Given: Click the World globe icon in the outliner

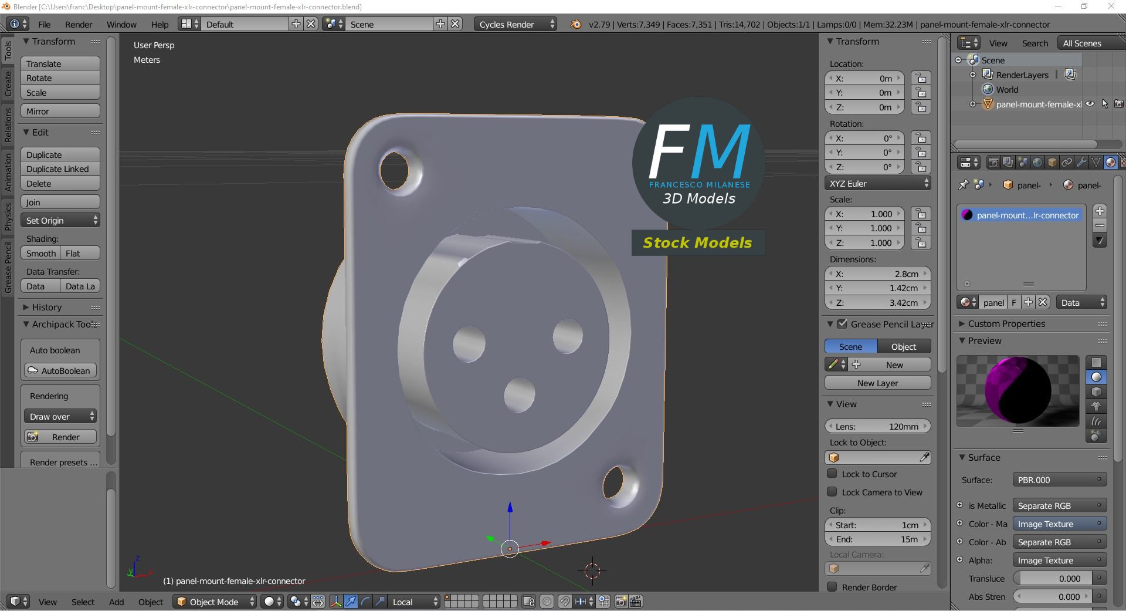Looking at the screenshot, I should pyautogui.click(x=988, y=89).
